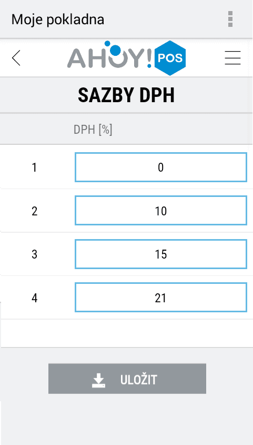253x445 pixels.
Task: Click the download icon inside ULOŽIT button
Action: [x=98, y=380]
